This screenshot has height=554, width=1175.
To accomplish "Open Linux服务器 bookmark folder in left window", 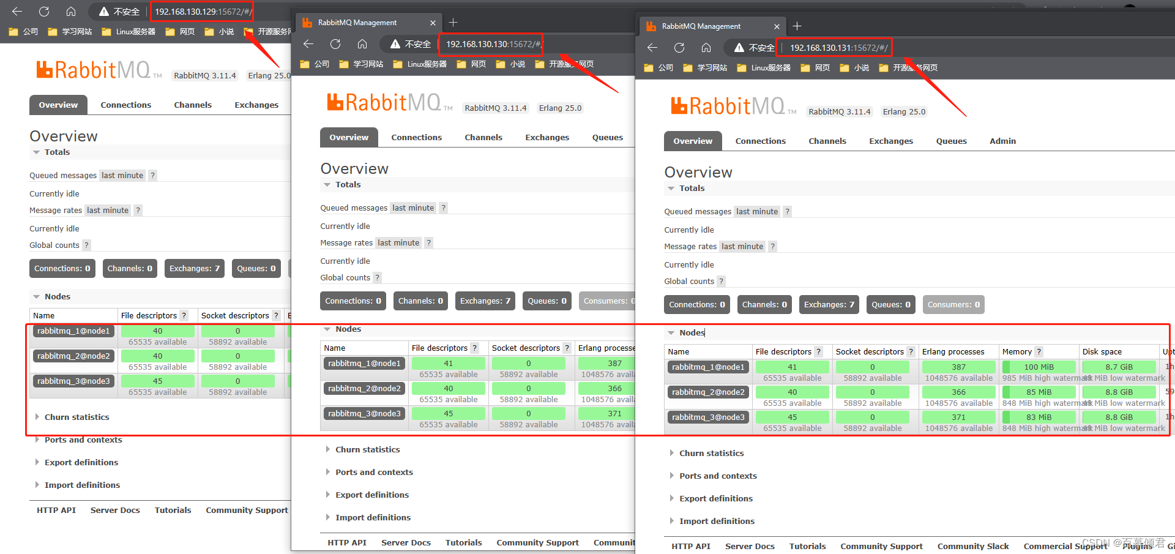I will tap(129, 32).
